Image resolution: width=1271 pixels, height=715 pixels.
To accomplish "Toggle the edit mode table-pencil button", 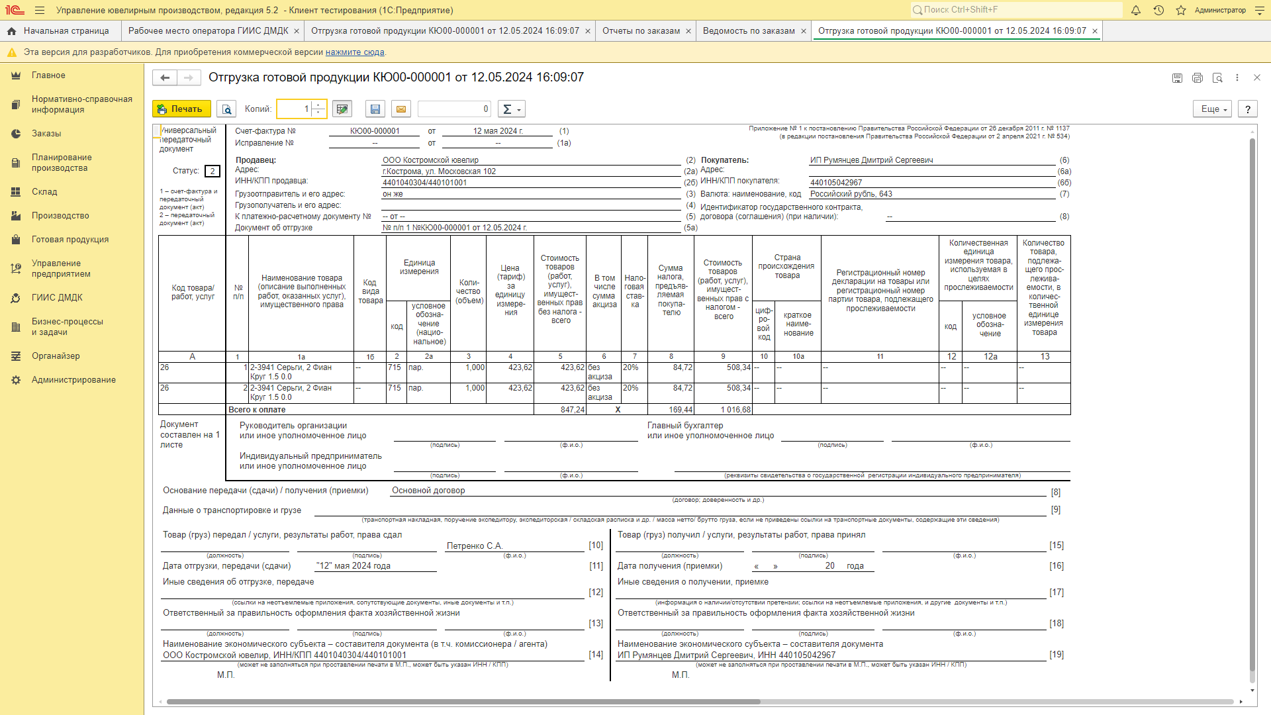I will click(x=342, y=109).
